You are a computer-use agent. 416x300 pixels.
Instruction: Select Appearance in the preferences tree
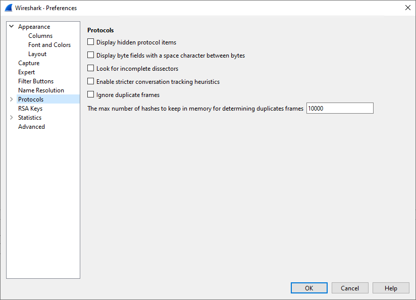(34, 27)
